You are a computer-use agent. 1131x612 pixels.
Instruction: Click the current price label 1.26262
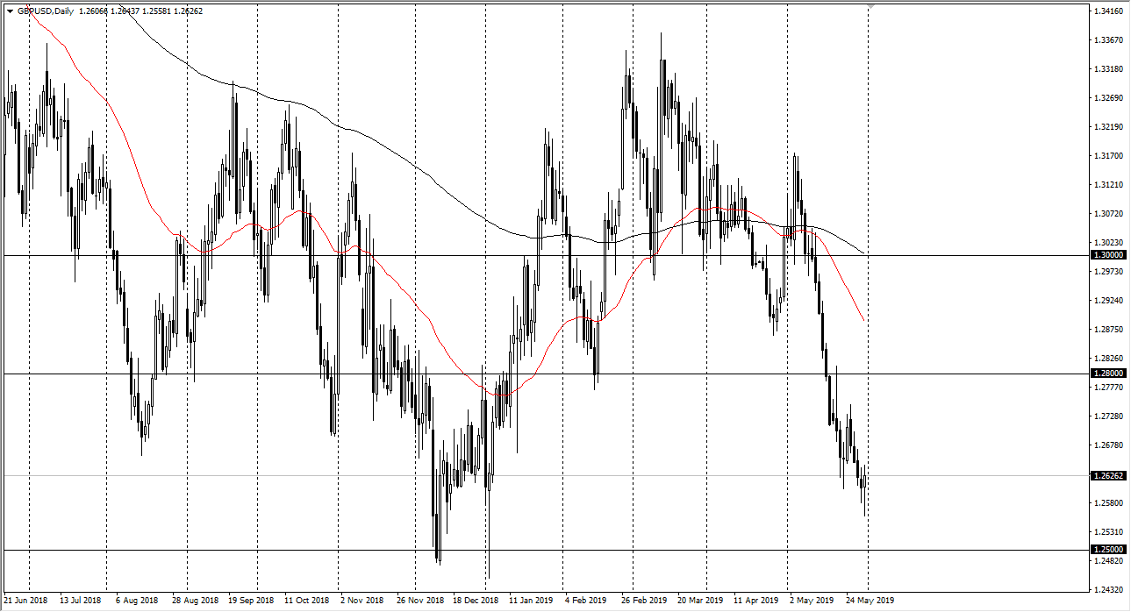click(1107, 475)
